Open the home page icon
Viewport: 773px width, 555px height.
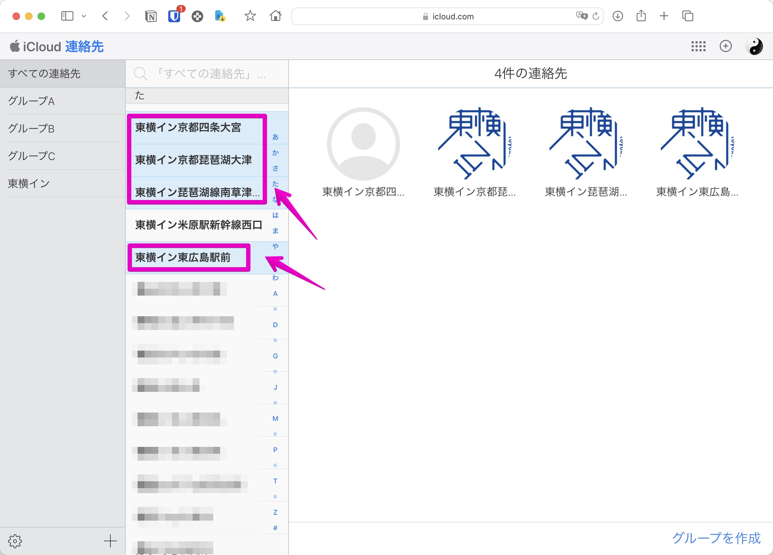pos(275,16)
